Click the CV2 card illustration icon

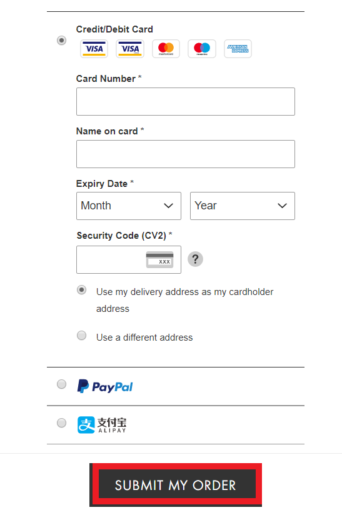coord(159,259)
